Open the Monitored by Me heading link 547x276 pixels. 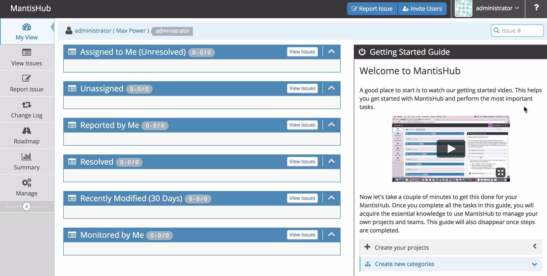point(112,235)
